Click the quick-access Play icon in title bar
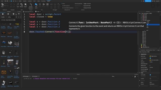The image size is (161, 90). click(11, 1)
